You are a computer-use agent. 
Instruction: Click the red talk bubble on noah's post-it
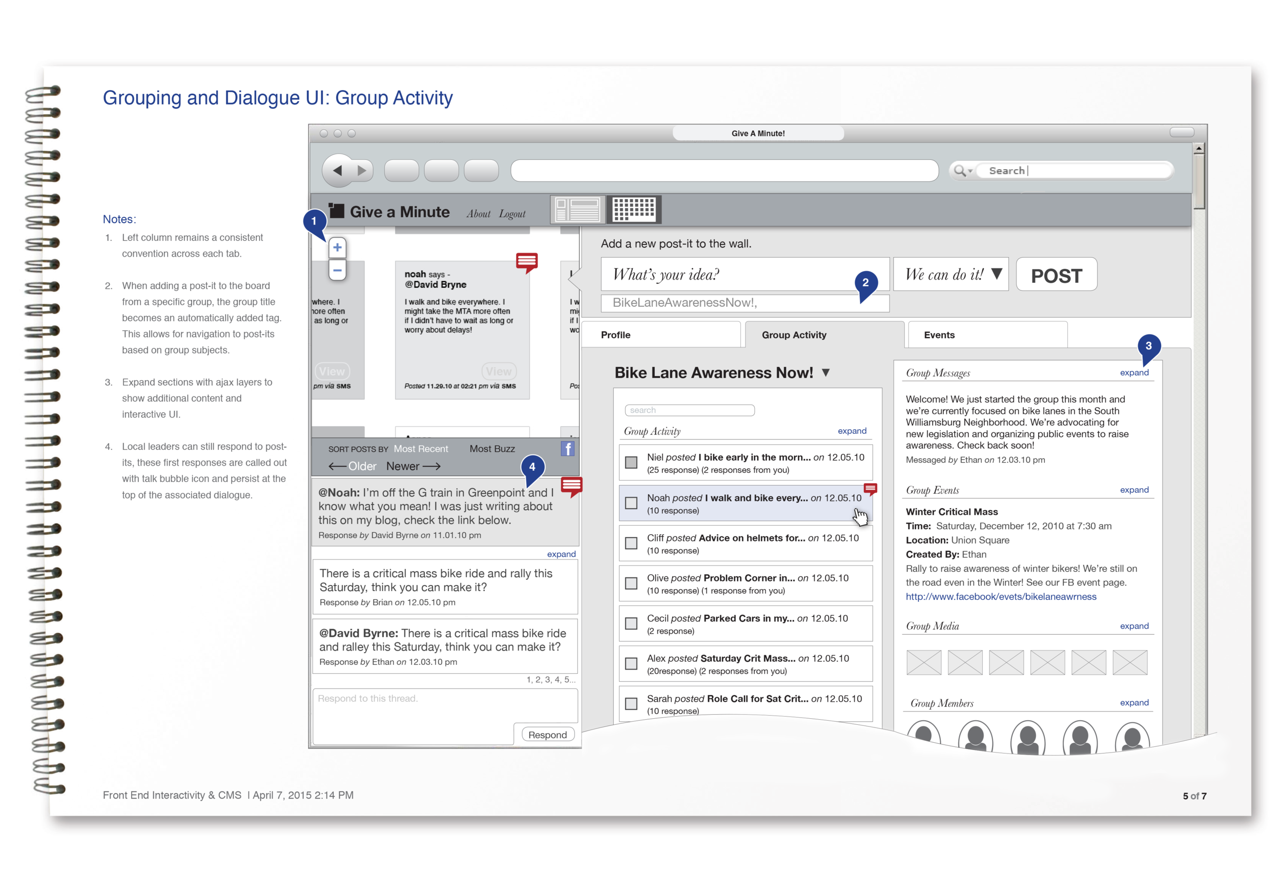click(x=527, y=262)
